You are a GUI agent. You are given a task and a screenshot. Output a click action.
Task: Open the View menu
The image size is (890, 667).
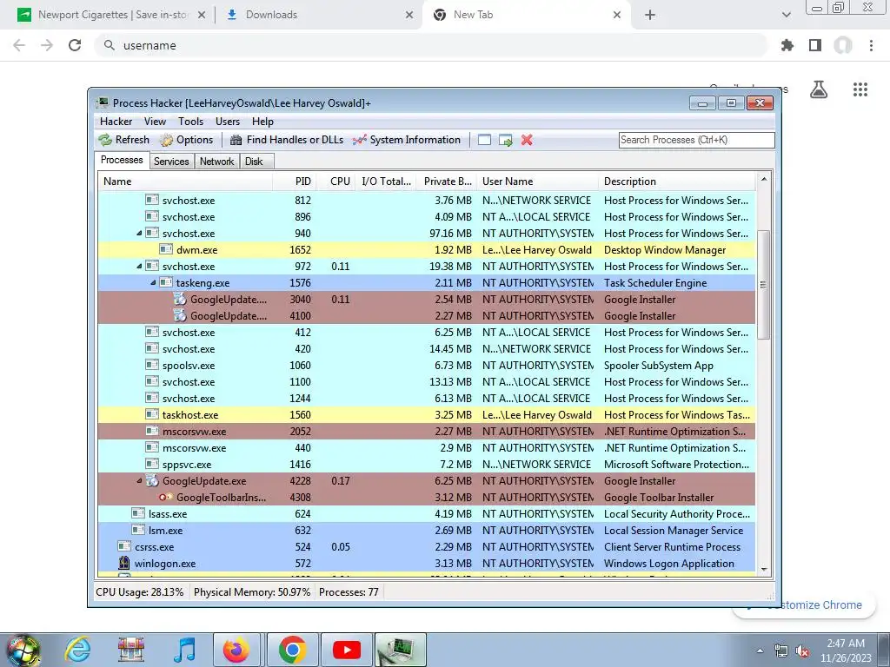155,122
